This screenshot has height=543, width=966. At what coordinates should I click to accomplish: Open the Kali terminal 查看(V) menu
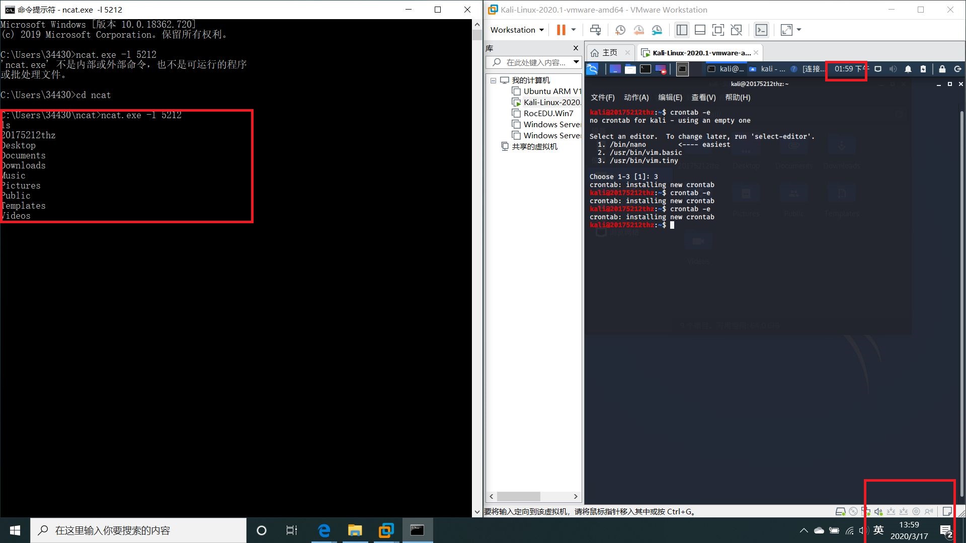click(x=703, y=98)
